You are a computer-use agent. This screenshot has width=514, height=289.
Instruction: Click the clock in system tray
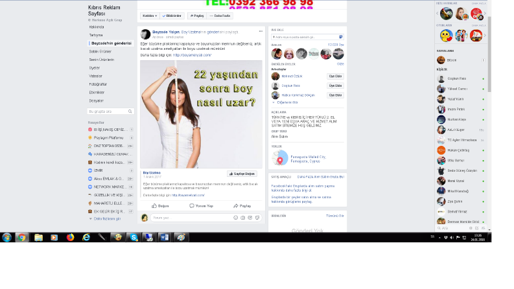tap(478, 238)
